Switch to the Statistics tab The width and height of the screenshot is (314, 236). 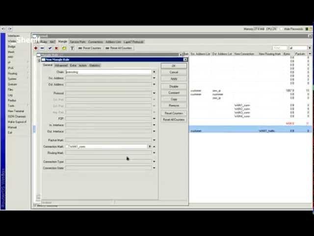(x=95, y=65)
